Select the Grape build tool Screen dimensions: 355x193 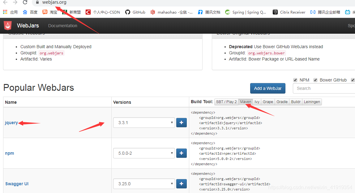pos(268,102)
